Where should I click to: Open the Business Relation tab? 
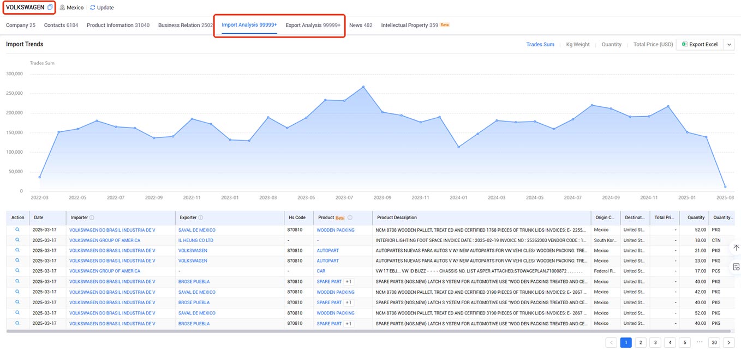(186, 25)
